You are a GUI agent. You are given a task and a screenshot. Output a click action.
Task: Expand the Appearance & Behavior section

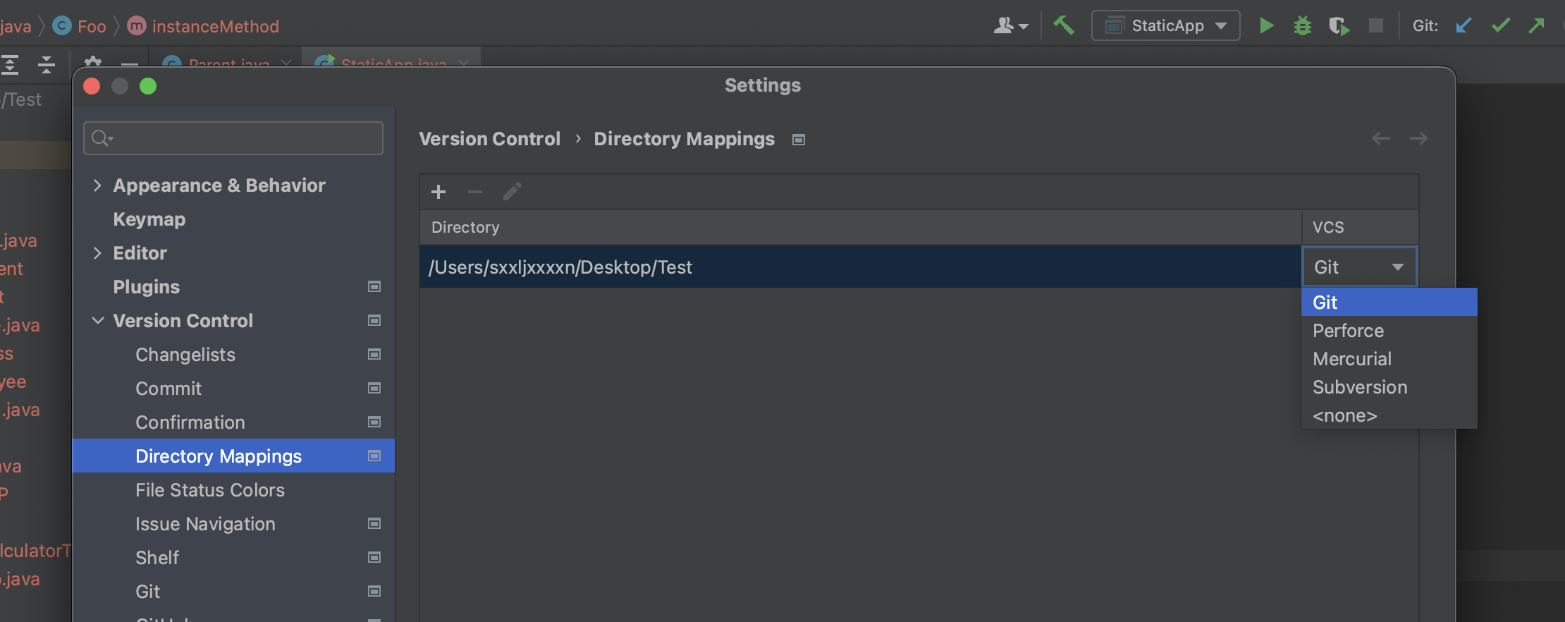97,185
